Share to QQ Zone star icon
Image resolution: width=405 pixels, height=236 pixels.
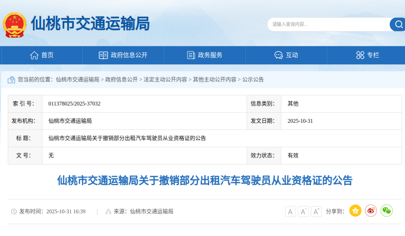355,211
